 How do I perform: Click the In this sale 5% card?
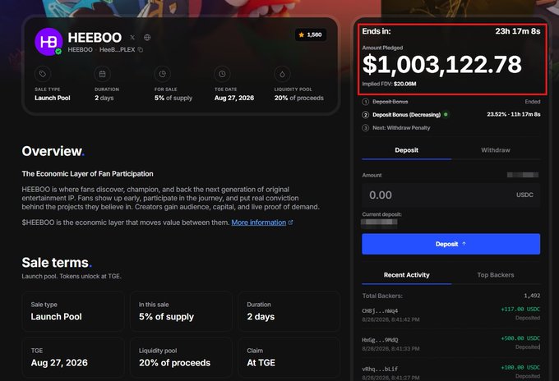[x=181, y=311]
